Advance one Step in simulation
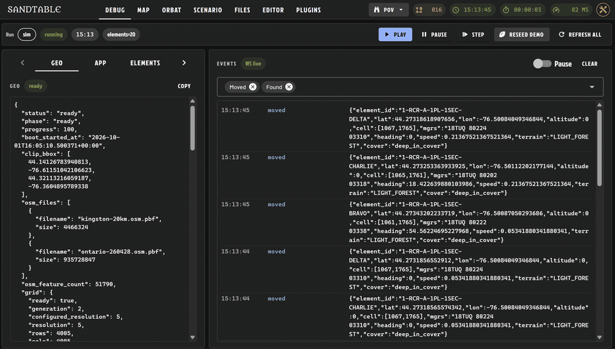Screen dimensions: 615x349 click(473, 35)
